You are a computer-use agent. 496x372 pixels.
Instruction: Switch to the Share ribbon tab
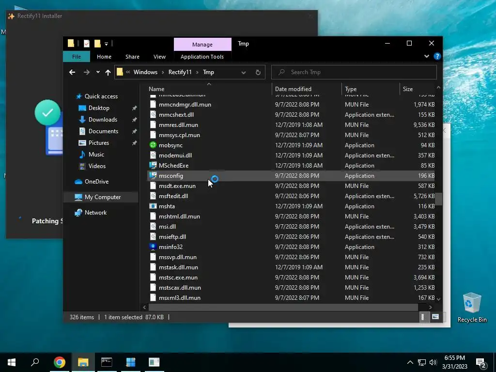(132, 57)
